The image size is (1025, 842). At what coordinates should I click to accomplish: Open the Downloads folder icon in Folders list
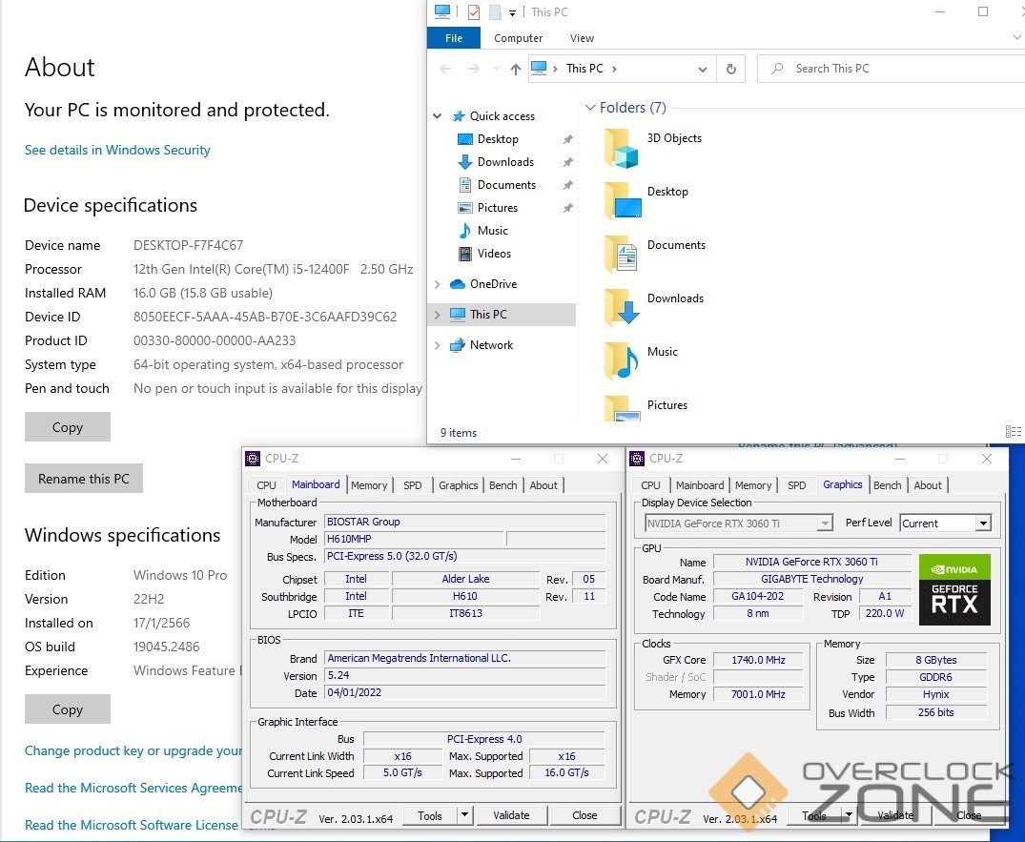tap(622, 307)
